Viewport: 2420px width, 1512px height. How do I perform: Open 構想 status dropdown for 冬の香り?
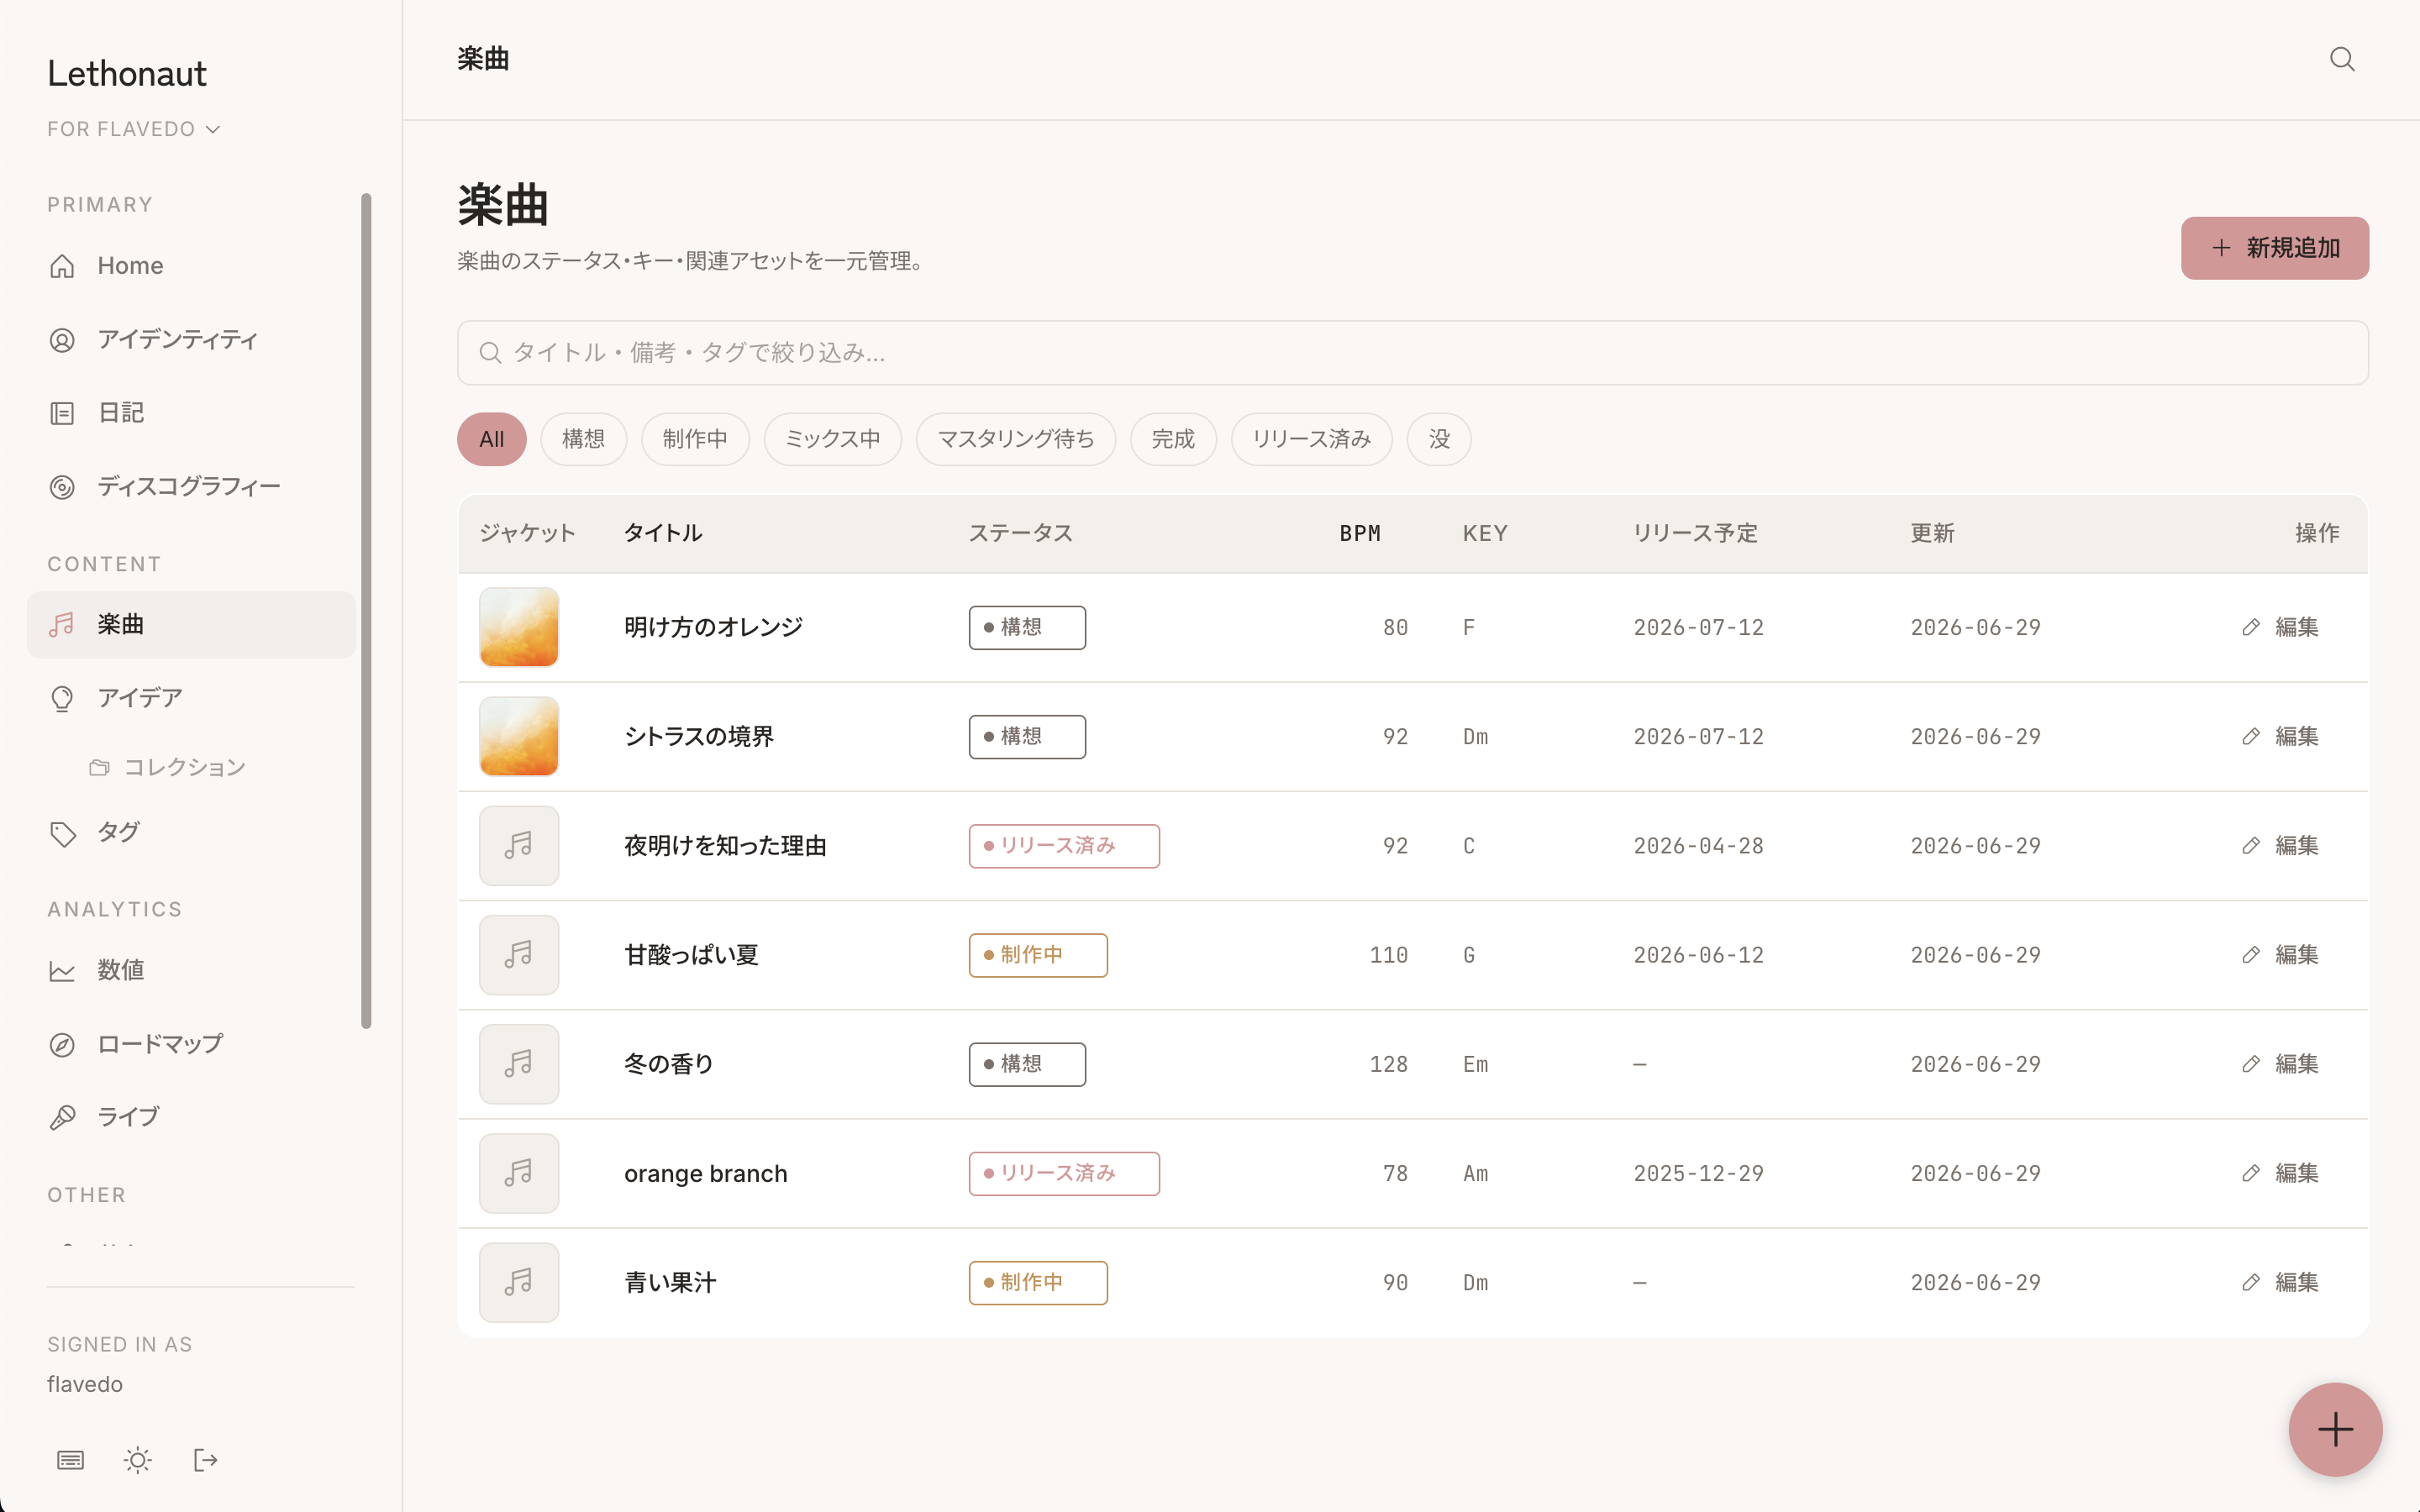pyautogui.click(x=1027, y=1064)
